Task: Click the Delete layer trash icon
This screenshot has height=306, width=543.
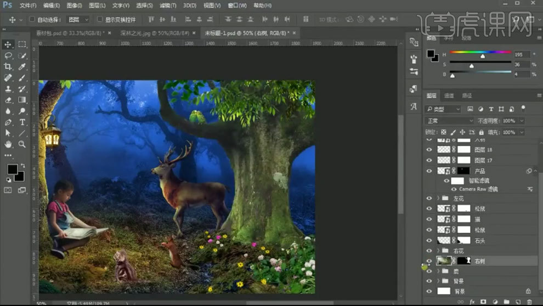Action: click(x=529, y=302)
